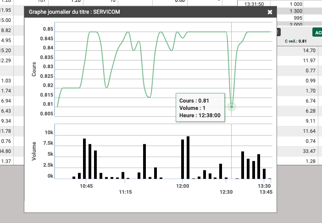Click the 9.34 cell in left background column
The image size is (322, 223).
point(6,121)
